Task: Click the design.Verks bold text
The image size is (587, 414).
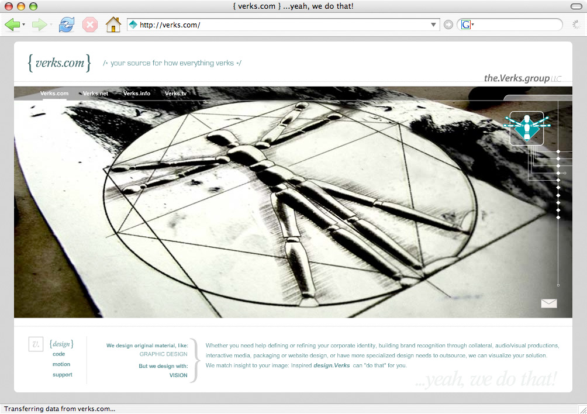Action: tap(332, 365)
